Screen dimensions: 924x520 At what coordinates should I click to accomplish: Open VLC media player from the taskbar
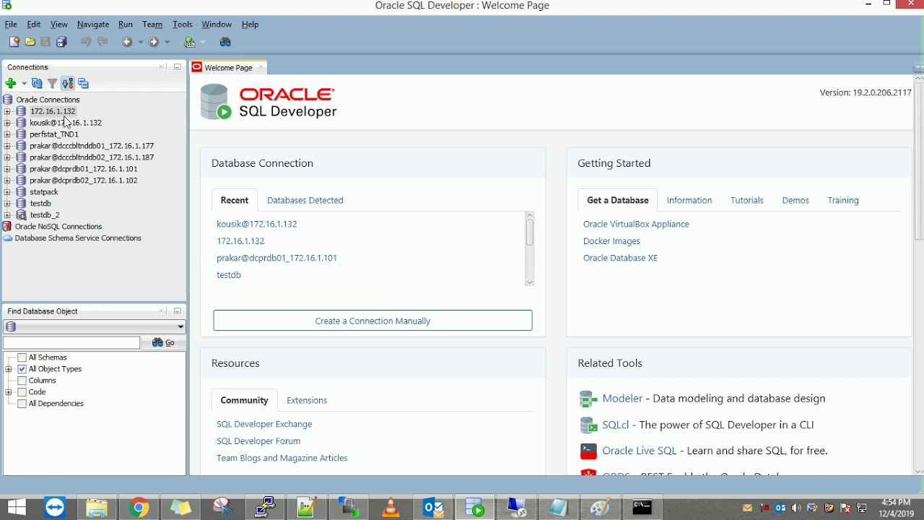[x=391, y=508]
